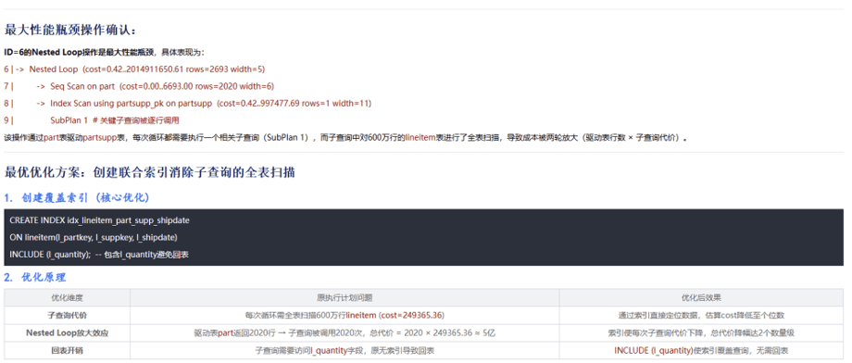Click the 优化维度 table column header
The image size is (852, 363).
pos(67,298)
